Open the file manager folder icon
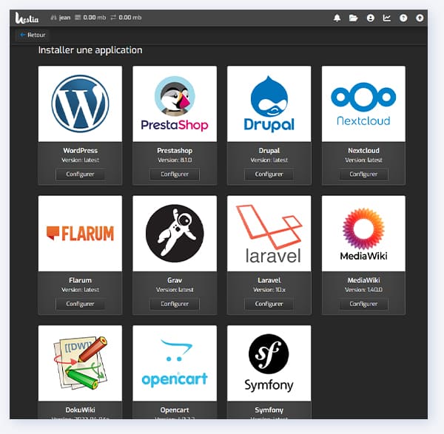The image size is (444, 434). click(354, 18)
